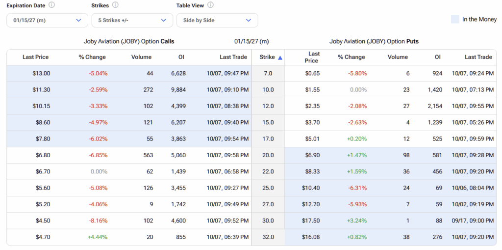Sort calls by % Change column header
This screenshot has width=502, height=250.
[x=92, y=57]
